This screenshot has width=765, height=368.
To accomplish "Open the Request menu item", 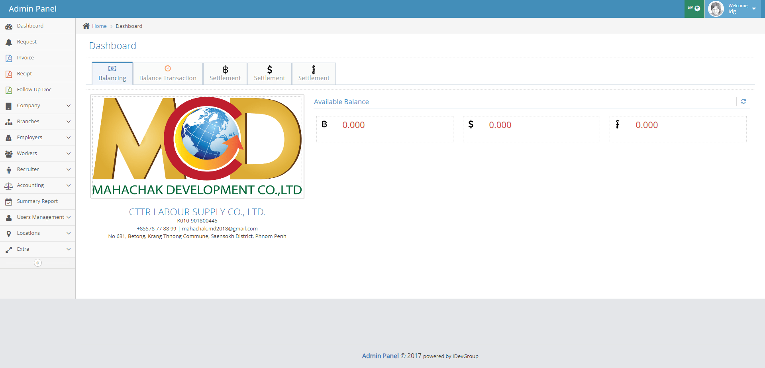I will click(37, 42).
